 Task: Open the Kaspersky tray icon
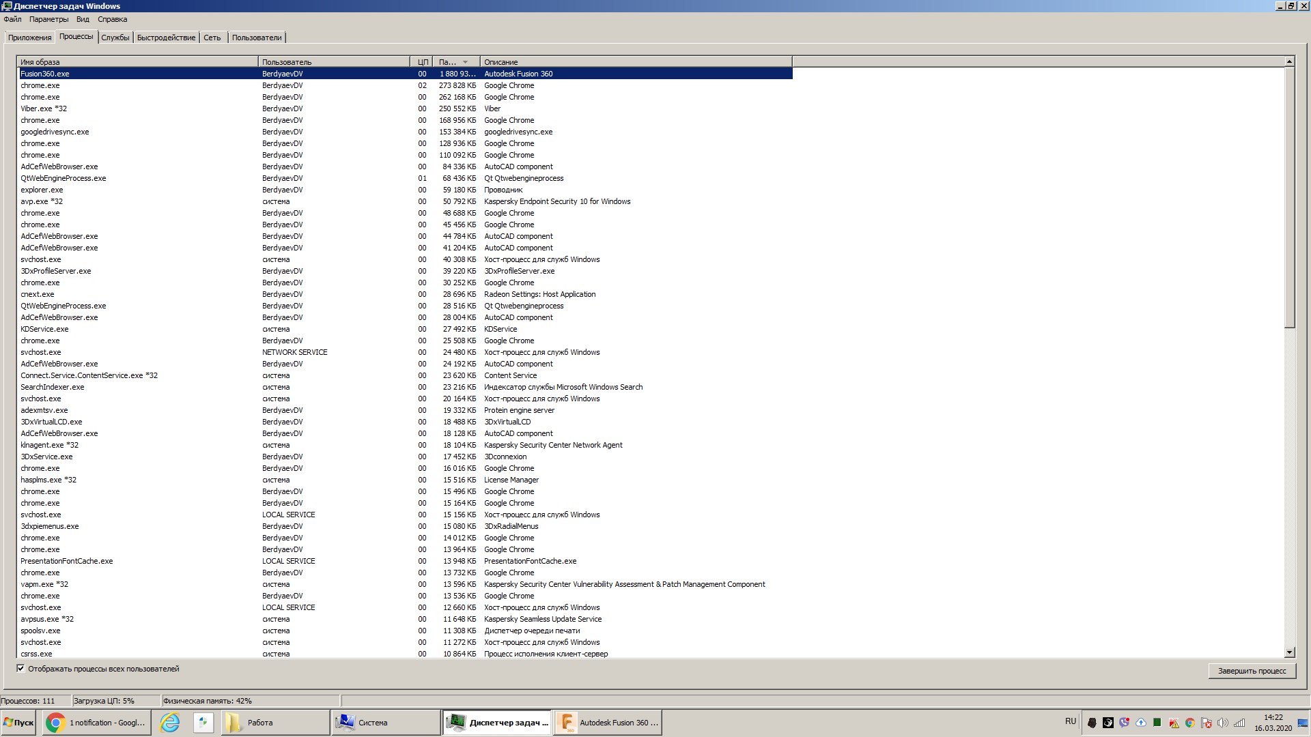pos(1174,723)
